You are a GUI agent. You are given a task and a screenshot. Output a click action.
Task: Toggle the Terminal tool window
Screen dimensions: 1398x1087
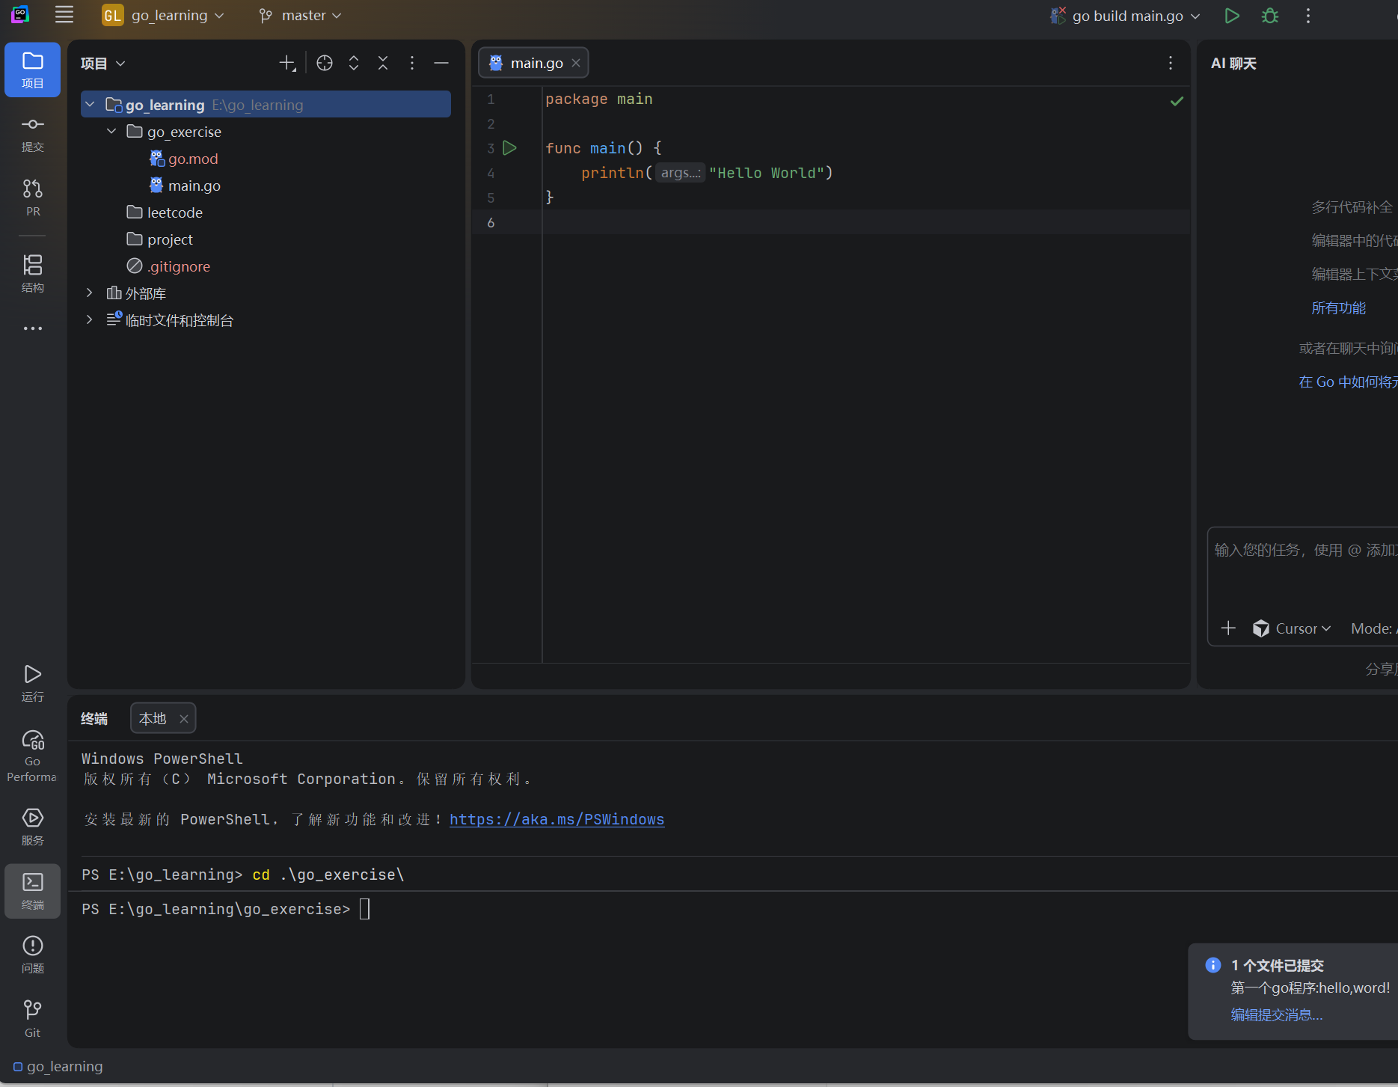[x=33, y=891]
